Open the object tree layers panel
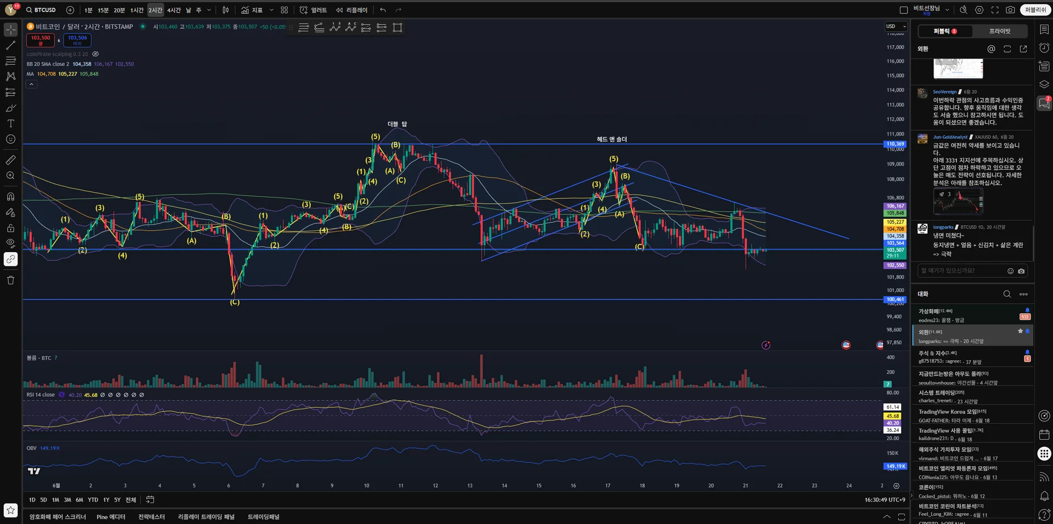Viewport: 1053px width, 524px height. tap(1044, 84)
